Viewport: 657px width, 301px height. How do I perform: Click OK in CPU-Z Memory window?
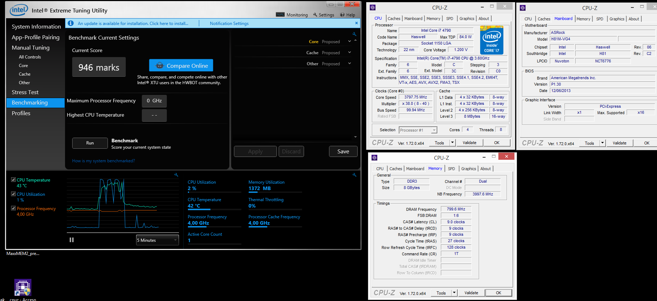point(498,293)
